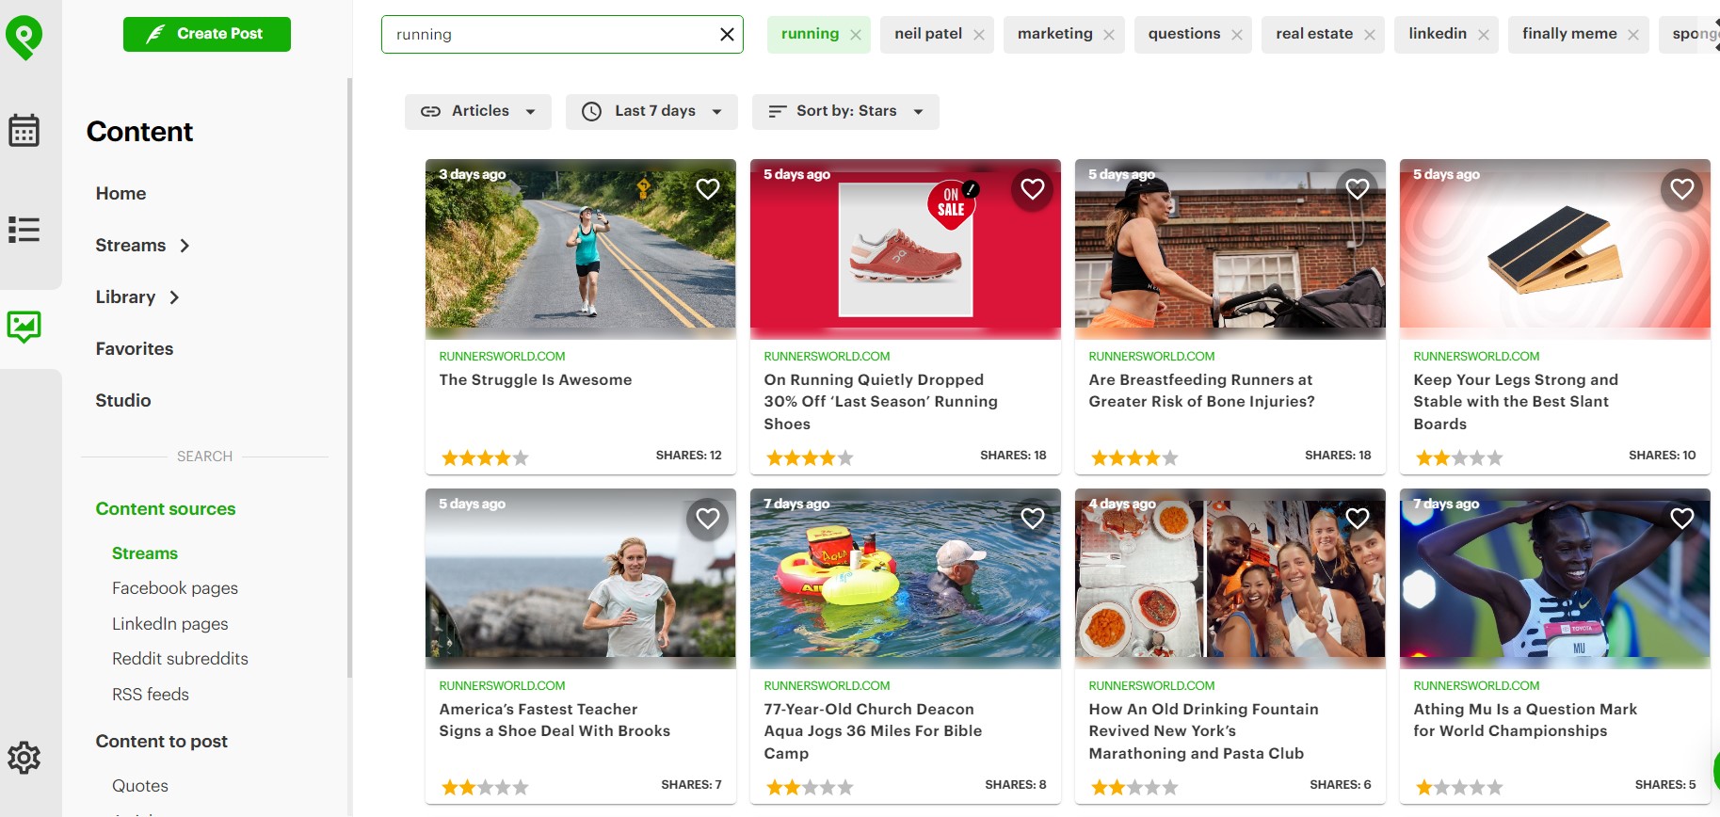This screenshot has width=1720, height=817.
Task: Open the Articles content type dropdown
Action: [478, 111]
